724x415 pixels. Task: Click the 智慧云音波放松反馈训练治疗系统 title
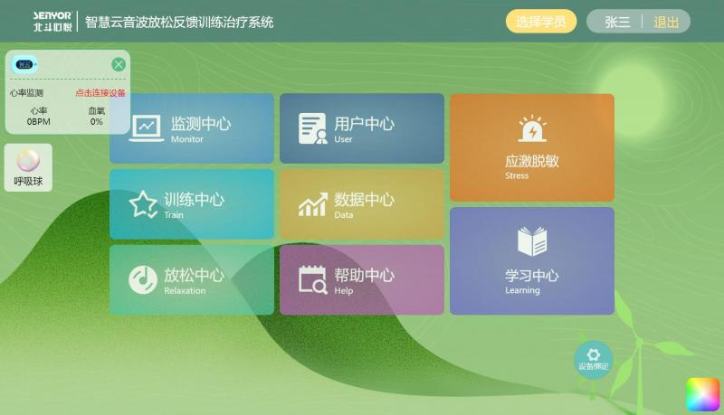pos(179,22)
